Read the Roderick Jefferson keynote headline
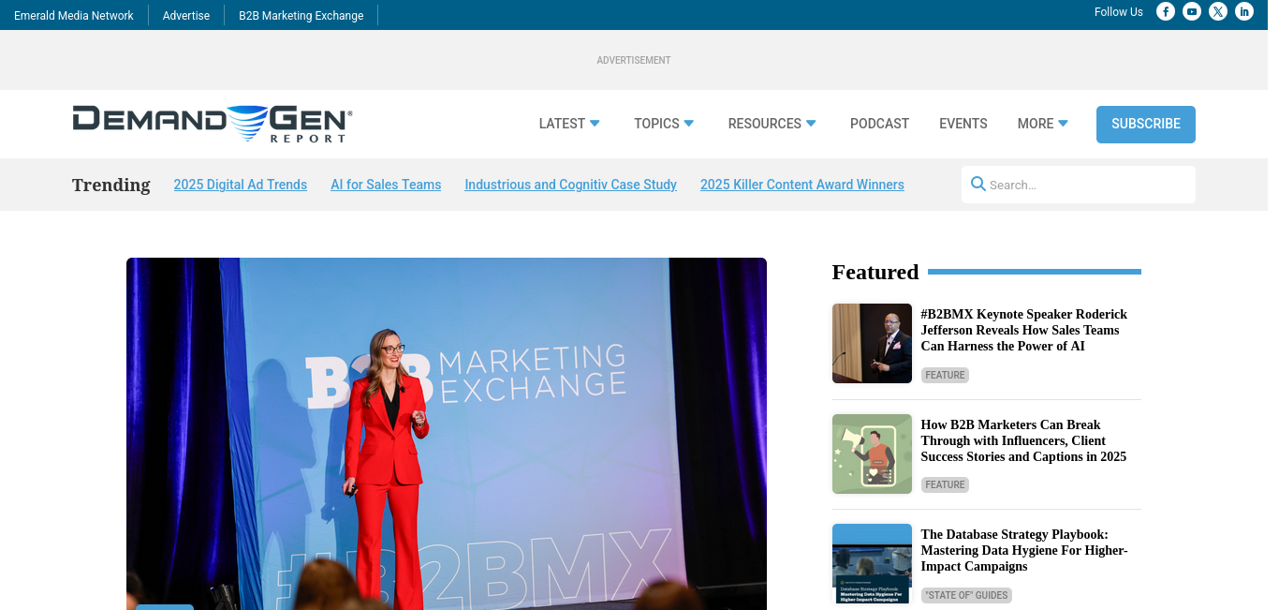This screenshot has width=1279, height=610. coord(1024,331)
